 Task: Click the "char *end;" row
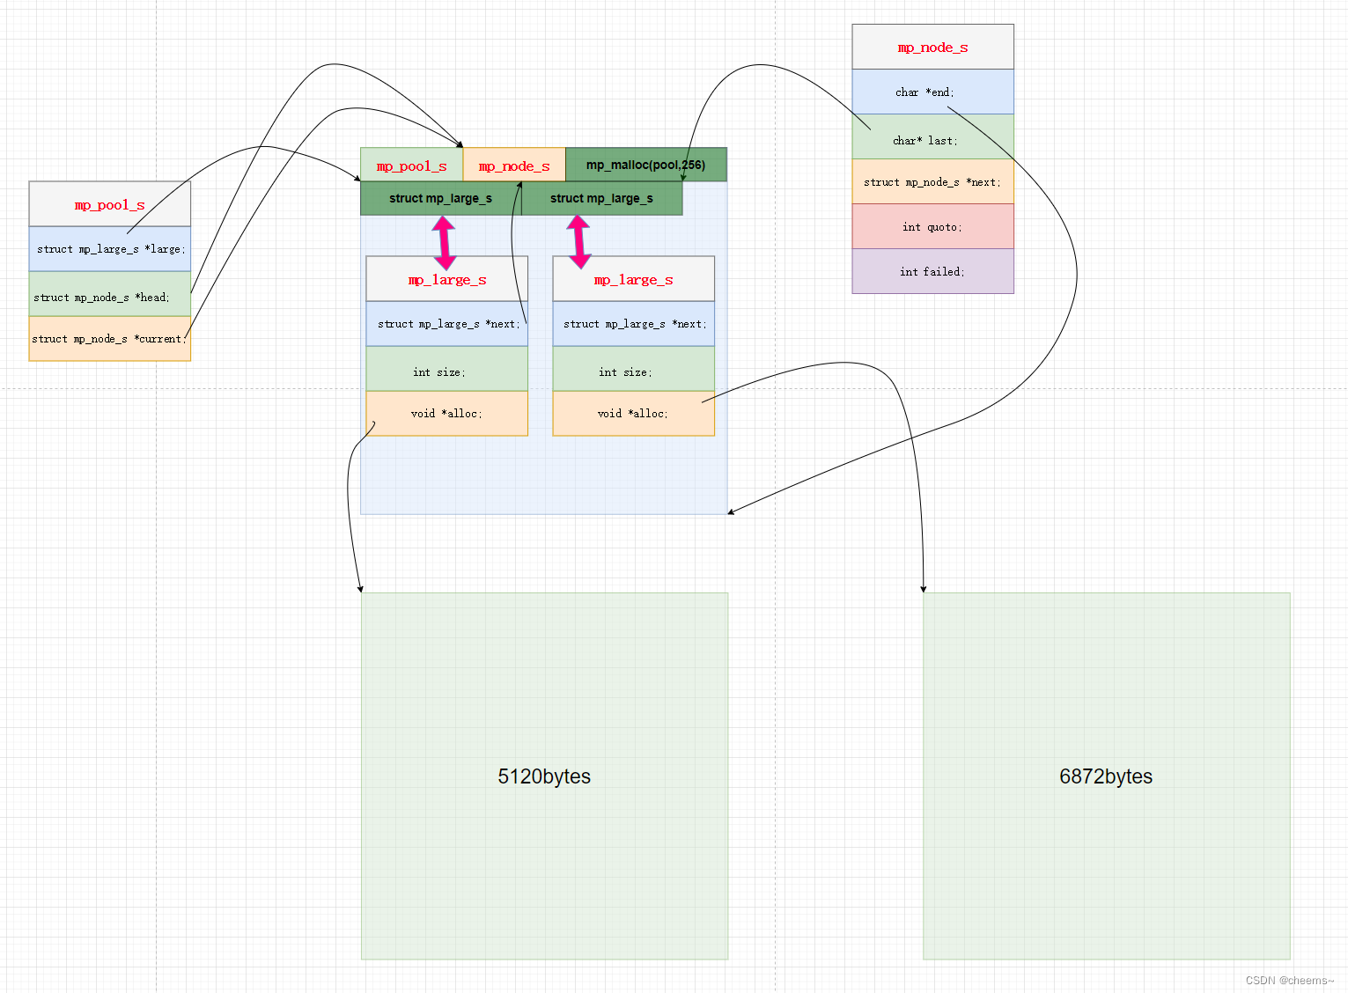933,92
